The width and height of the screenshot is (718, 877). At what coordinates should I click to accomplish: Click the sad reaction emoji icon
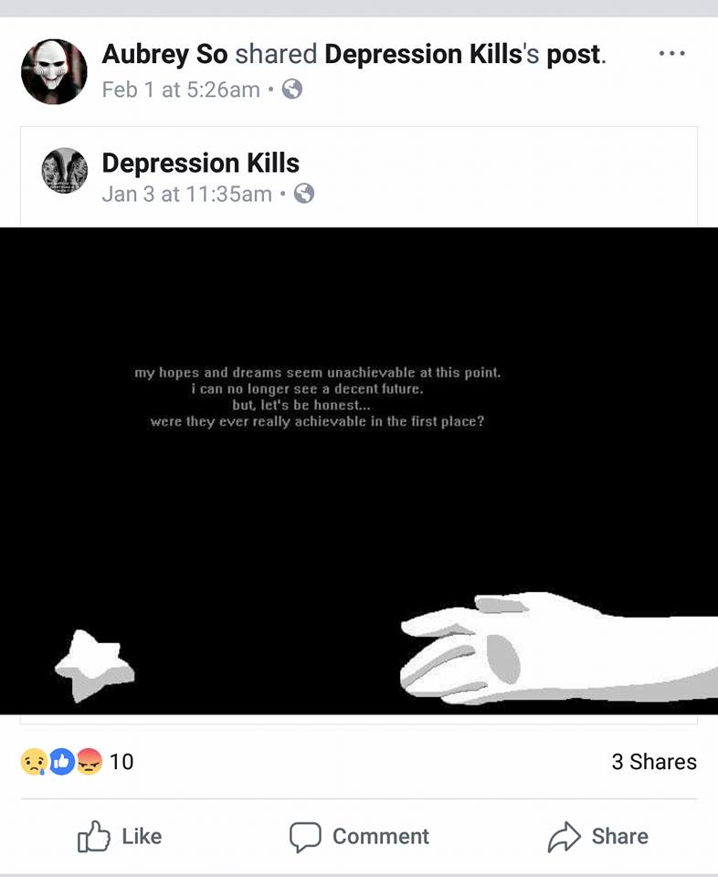click(x=34, y=762)
